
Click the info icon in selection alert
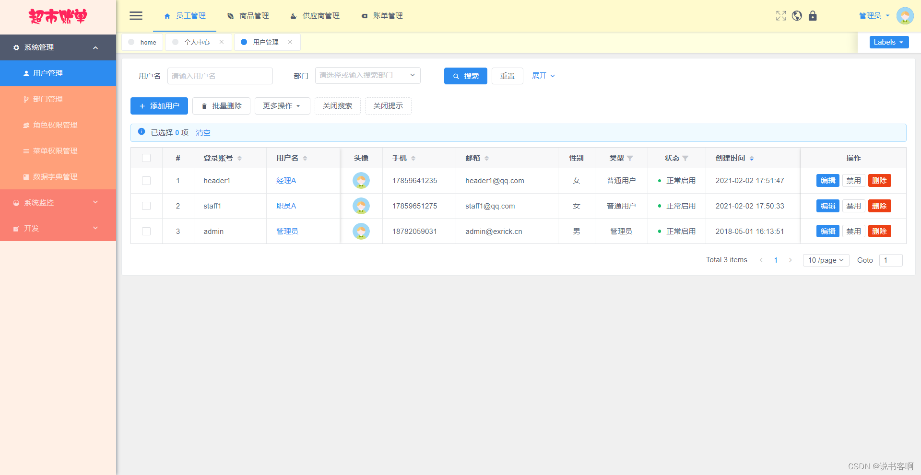tap(142, 132)
